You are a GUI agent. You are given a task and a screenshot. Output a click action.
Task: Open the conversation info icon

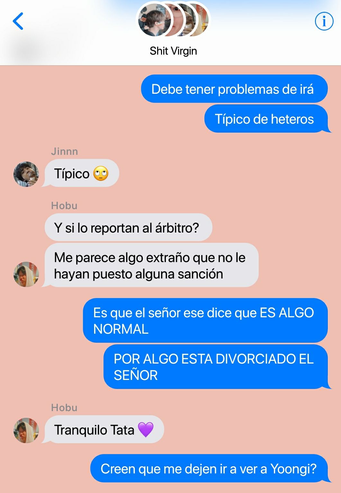324,22
